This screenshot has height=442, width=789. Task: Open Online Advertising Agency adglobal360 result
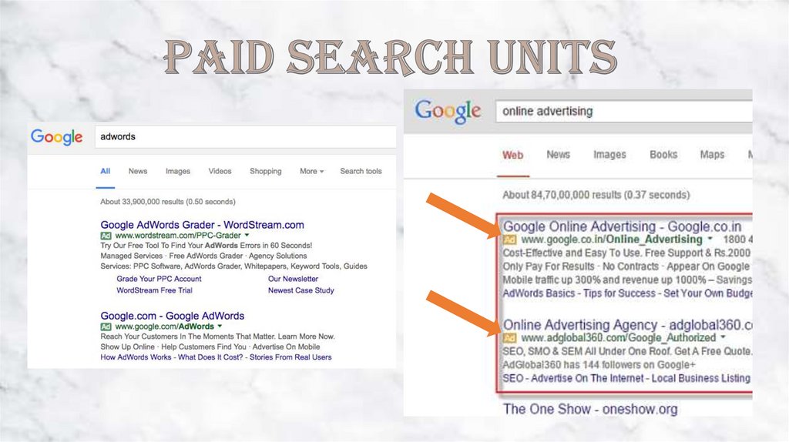(x=626, y=325)
